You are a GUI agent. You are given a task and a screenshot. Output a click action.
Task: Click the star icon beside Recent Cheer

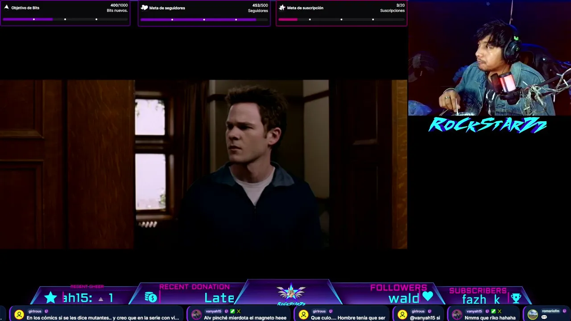pos(50,297)
